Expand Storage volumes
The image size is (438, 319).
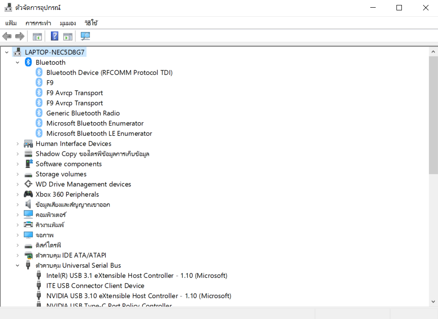pyautogui.click(x=18, y=174)
